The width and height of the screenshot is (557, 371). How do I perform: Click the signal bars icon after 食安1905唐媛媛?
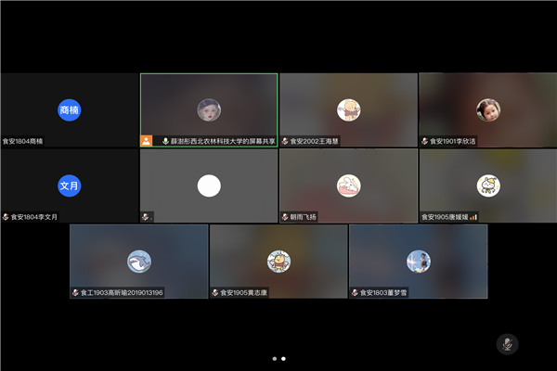(x=473, y=217)
